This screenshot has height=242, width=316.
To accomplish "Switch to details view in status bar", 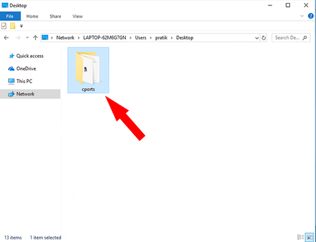I will (300, 237).
